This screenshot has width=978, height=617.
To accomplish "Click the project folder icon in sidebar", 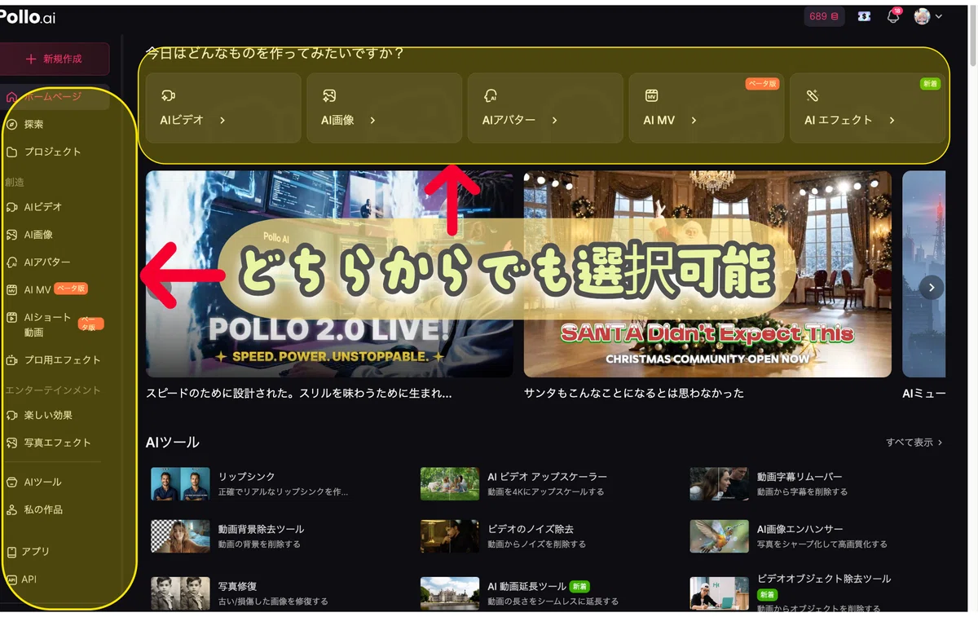I will click(11, 152).
